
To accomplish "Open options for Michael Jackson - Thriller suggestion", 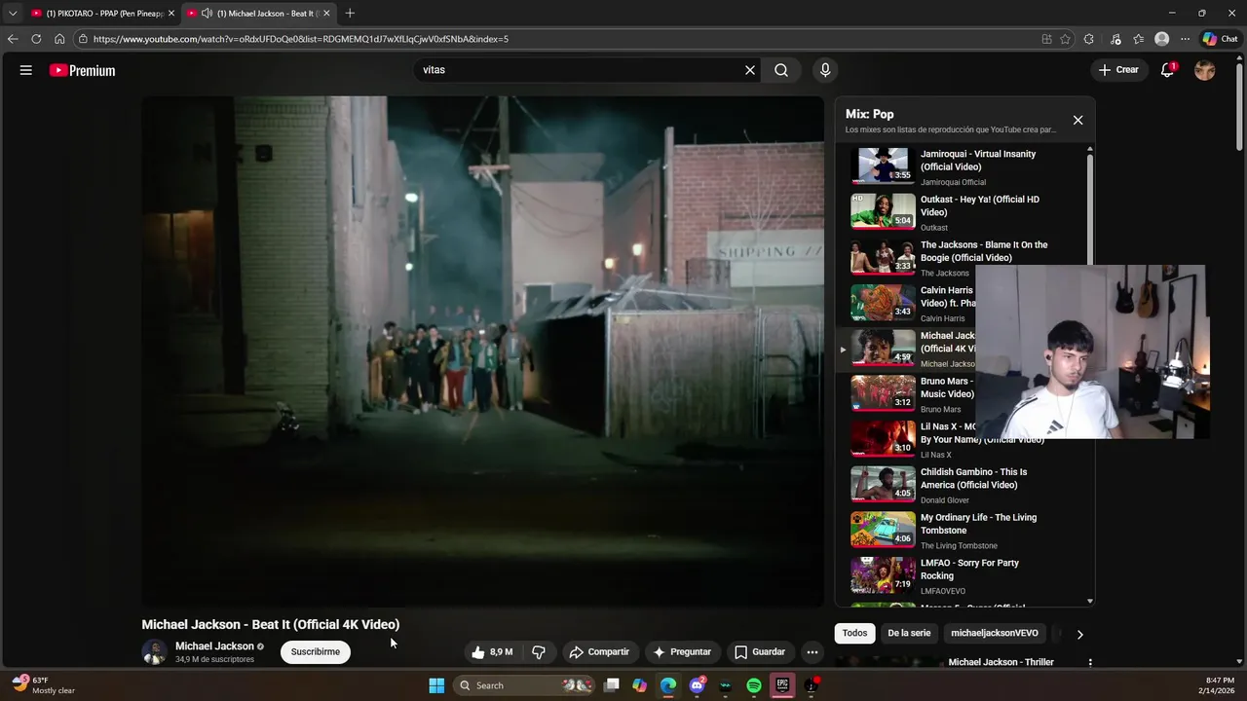I will click(x=1090, y=663).
